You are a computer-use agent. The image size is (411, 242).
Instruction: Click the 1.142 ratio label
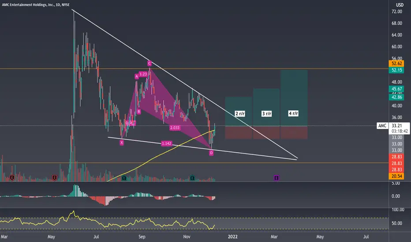click(166, 143)
